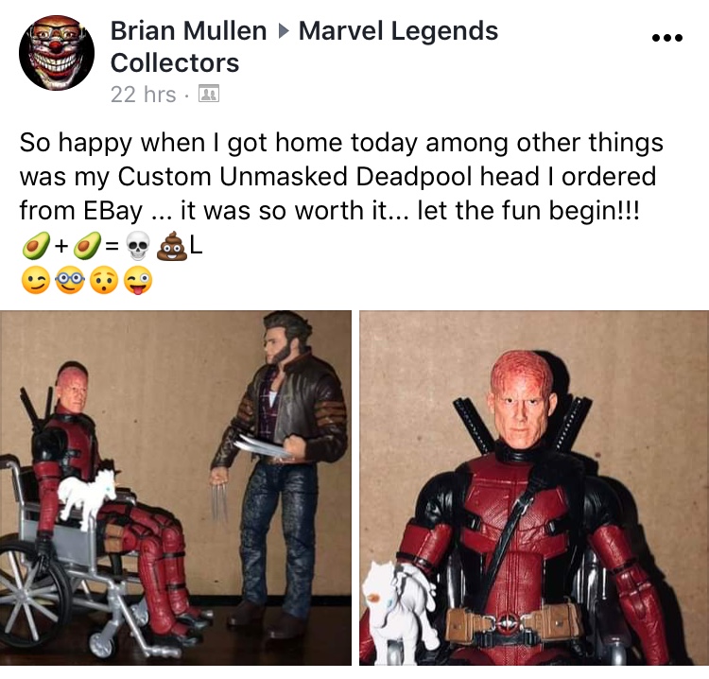This screenshot has height=679, width=709.
Task: Open the wheelchair Deadpool and Wolverine photo
Action: (x=176, y=488)
